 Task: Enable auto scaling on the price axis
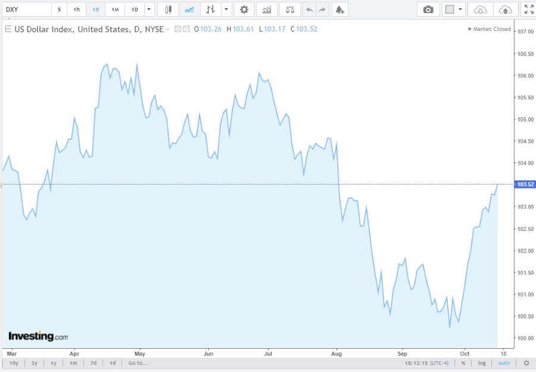pos(504,362)
